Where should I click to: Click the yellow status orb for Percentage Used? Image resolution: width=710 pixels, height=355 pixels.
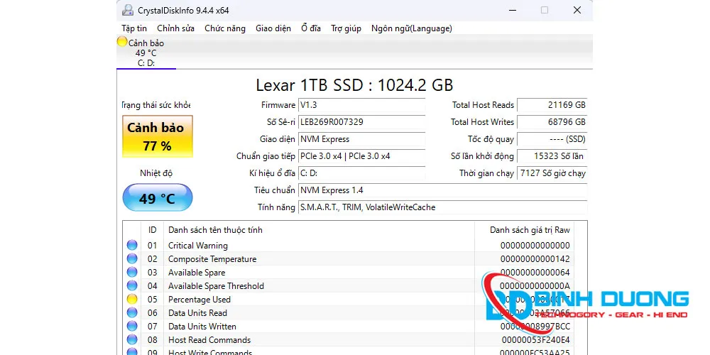132,299
